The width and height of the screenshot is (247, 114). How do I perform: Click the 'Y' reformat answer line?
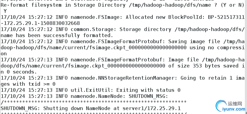[5, 11]
